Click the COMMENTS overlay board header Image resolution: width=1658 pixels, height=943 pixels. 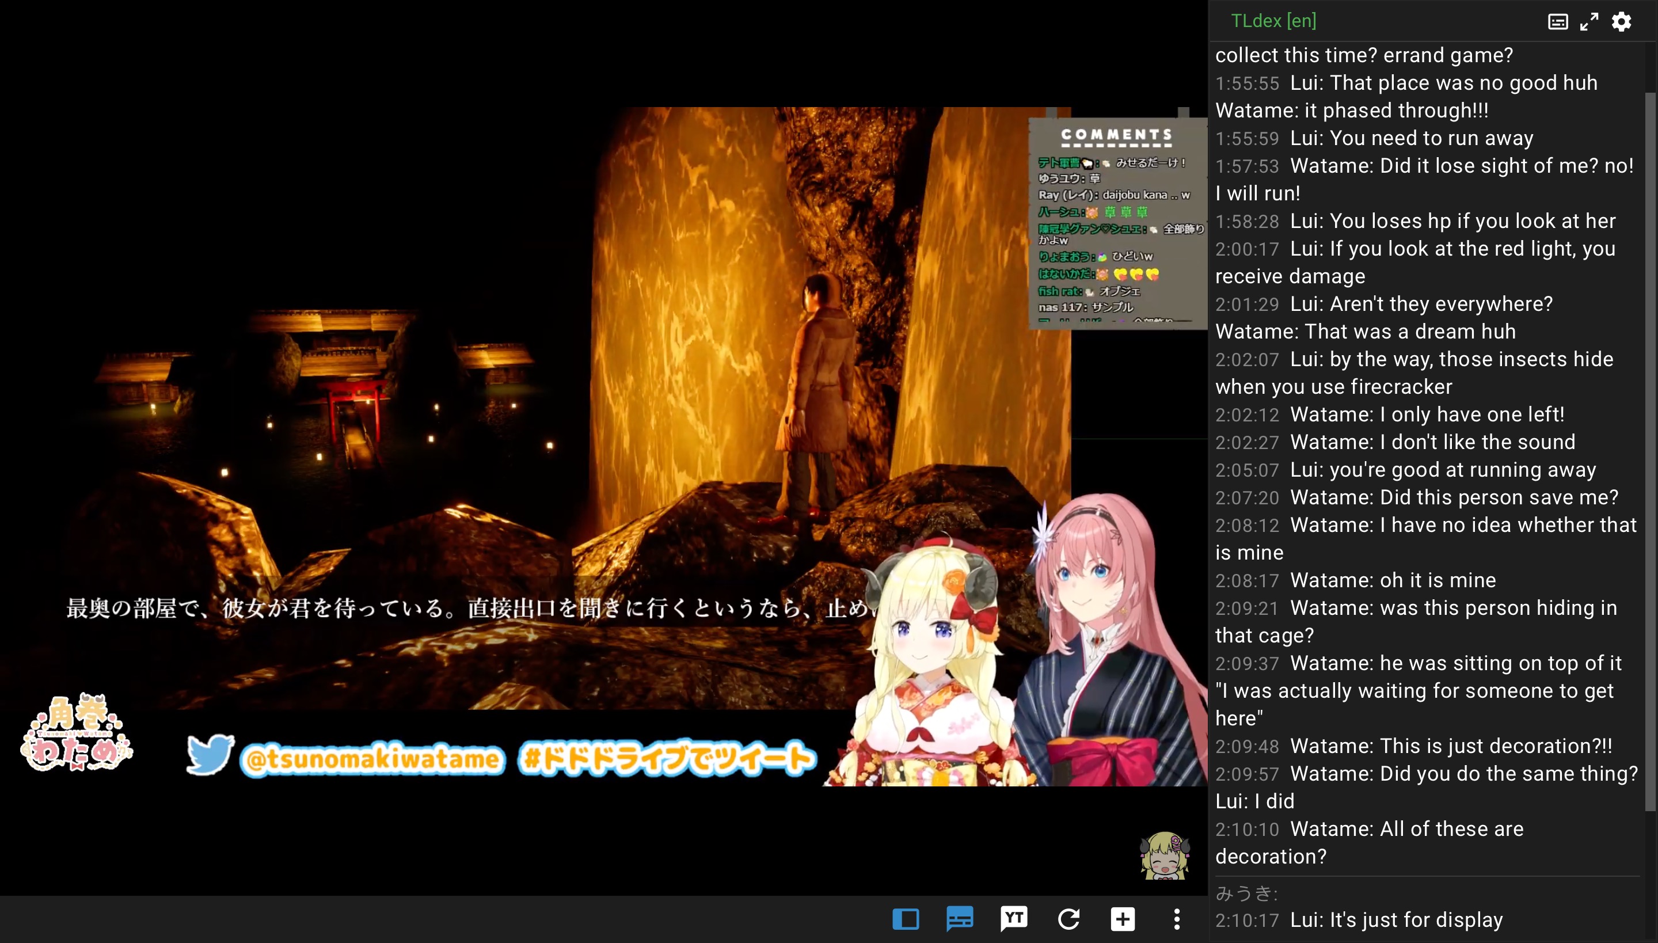coord(1116,135)
